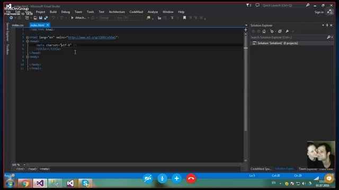Select the Solution 'Solution1' node
This screenshot has height=190, width=339.
click(278, 43)
